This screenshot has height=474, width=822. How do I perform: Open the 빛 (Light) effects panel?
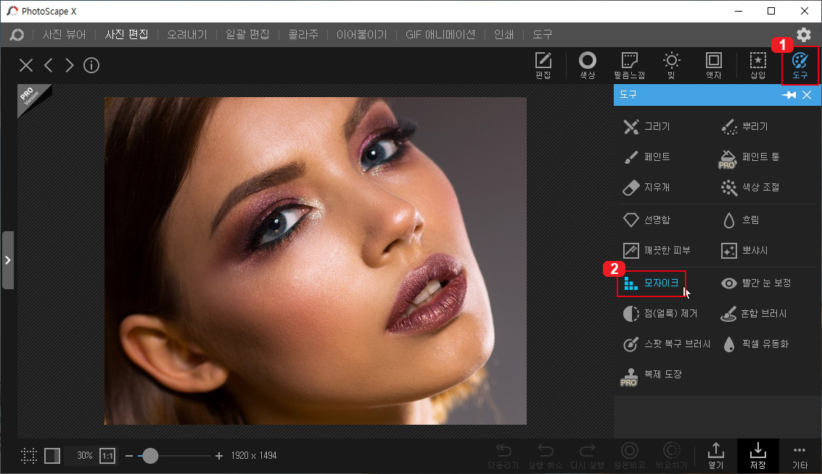tap(672, 65)
